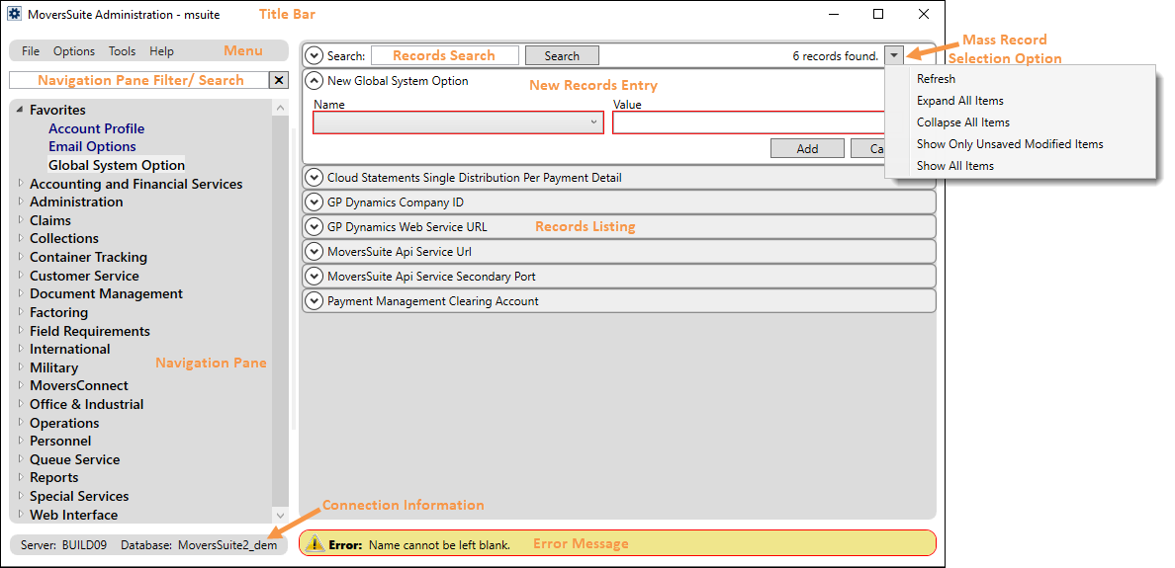
Task: Click the records search input field
Action: pos(445,55)
